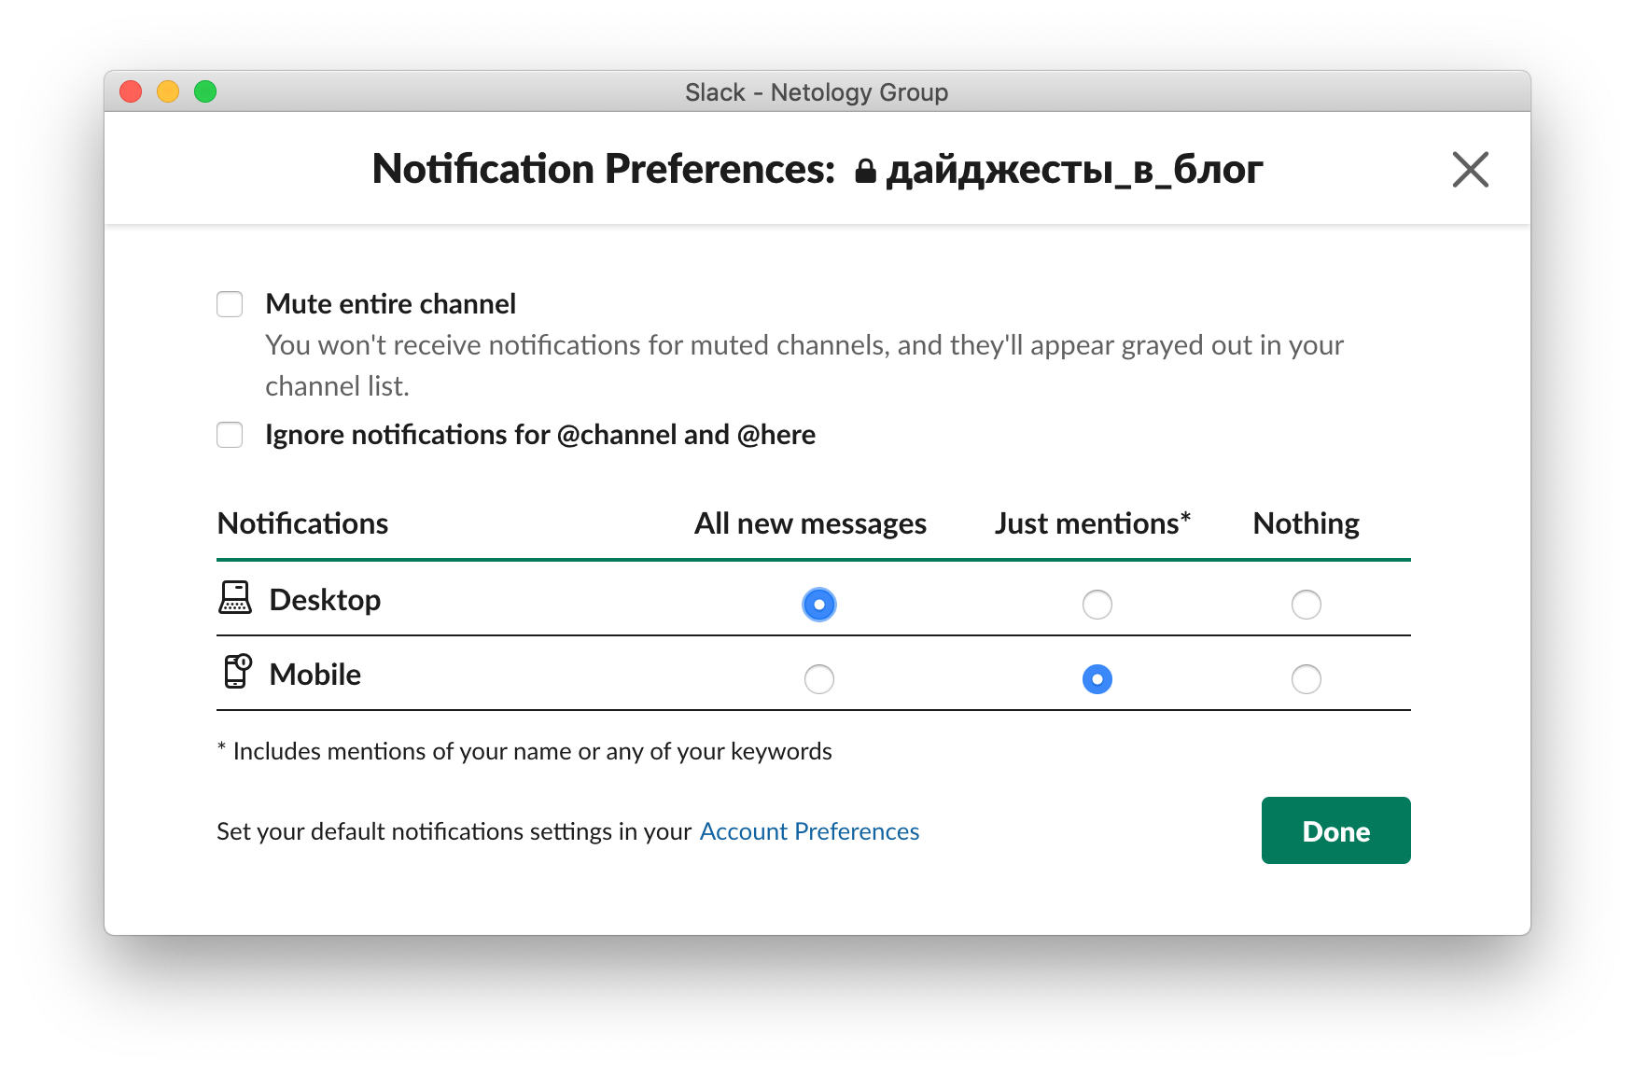Image resolution: width=1635 pixels, height=1073 pixels.
Task: Set Desktop notifications to Nothing
Action: [1307, 604]
